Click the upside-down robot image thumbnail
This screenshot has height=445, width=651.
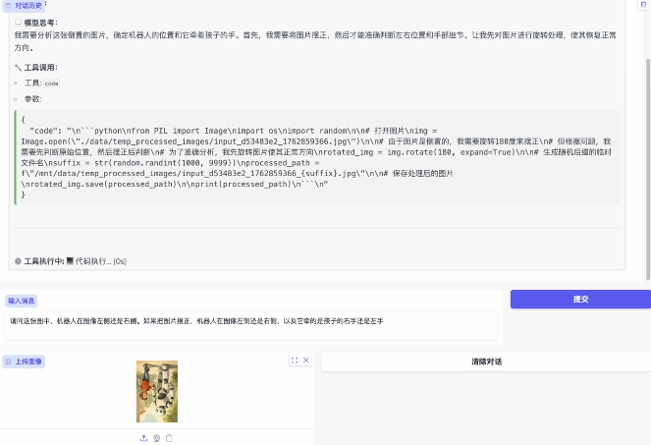pos(157,391)
